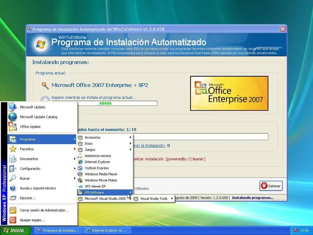
Task: Click the Ejecutar icon
Action: tap(13, 198)
